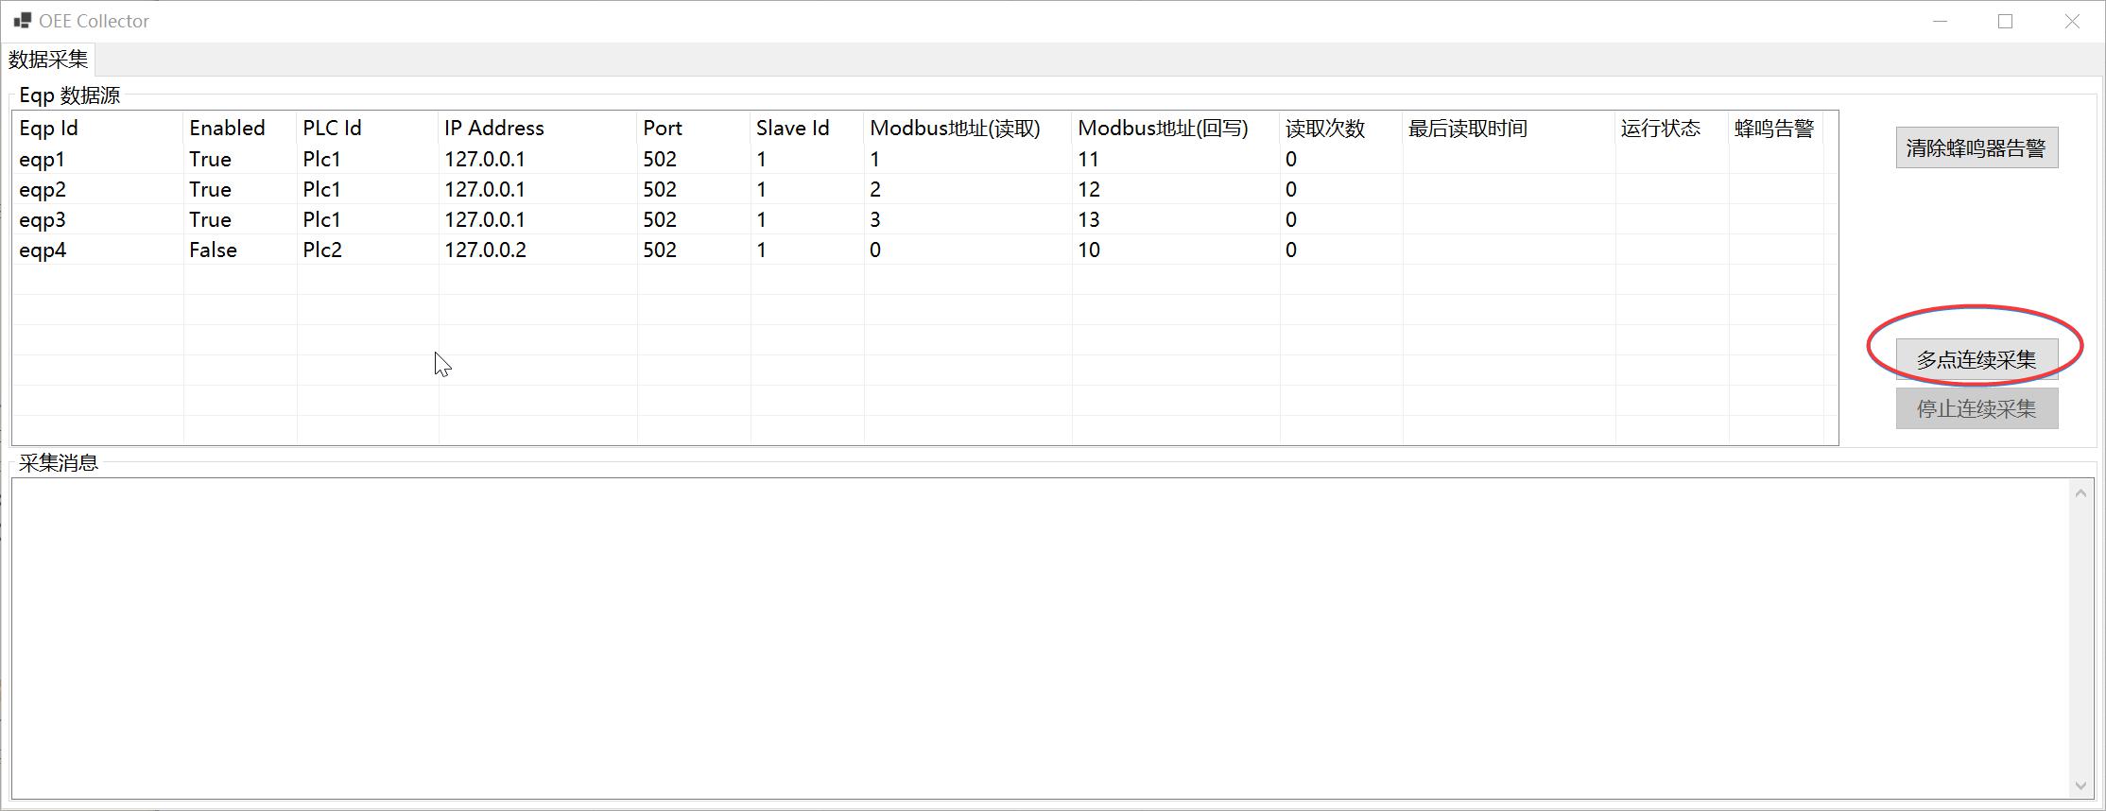The width and height of the screenshot is (2106, 811).
Task: Click the 蜂鸣告警 column header
Action: (1773, 129)
